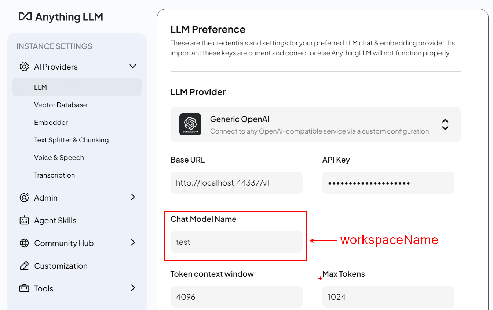Click the AI Providers gear icon
Viewport: 493px width, 310px height.
(x=24, y=67)
